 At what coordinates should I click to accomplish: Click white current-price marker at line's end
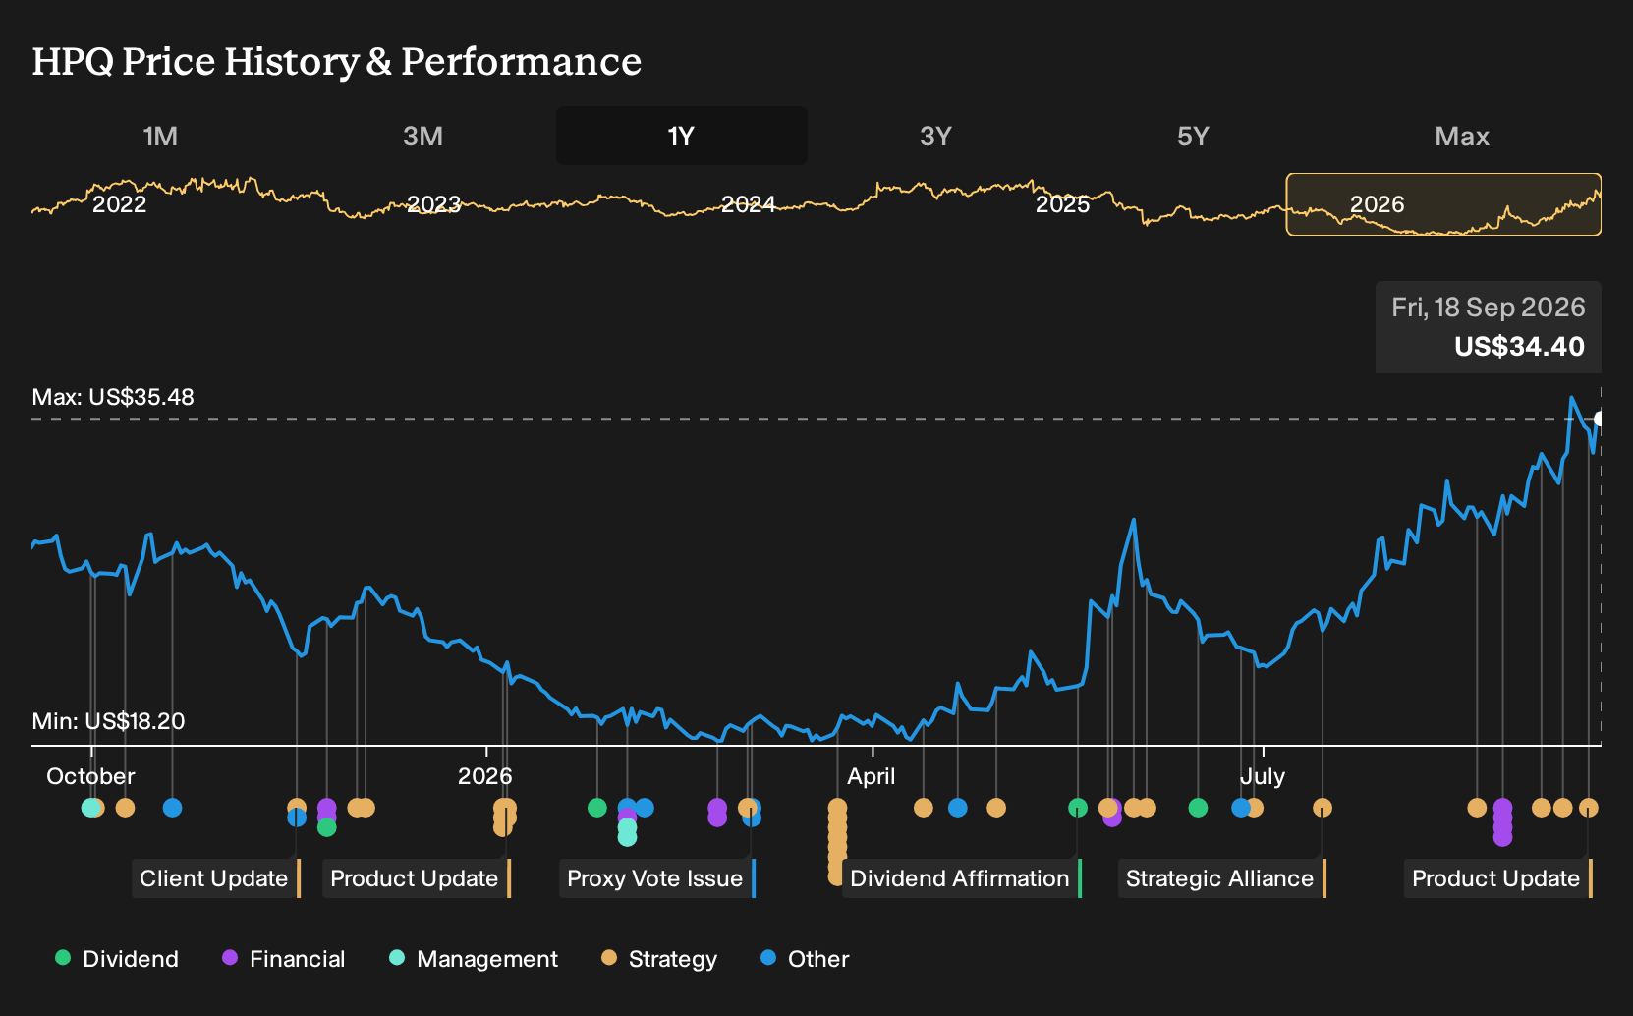pos(1599,419)
